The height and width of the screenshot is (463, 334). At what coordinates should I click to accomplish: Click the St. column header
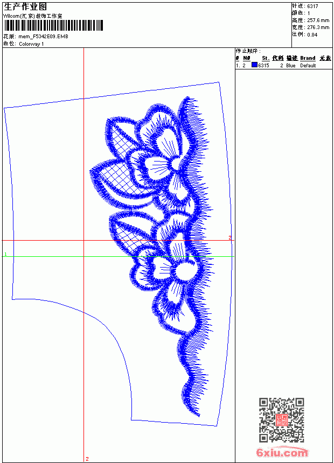tap(266, 58)
